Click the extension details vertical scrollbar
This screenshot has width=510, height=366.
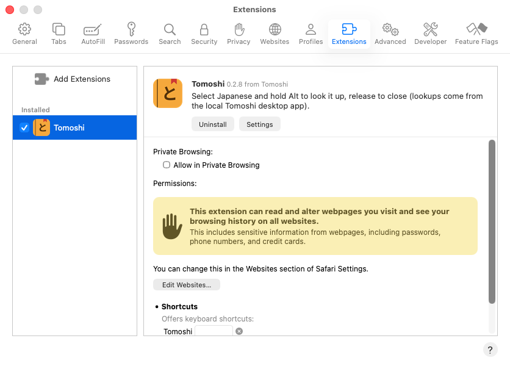click(x=492, y=222)
